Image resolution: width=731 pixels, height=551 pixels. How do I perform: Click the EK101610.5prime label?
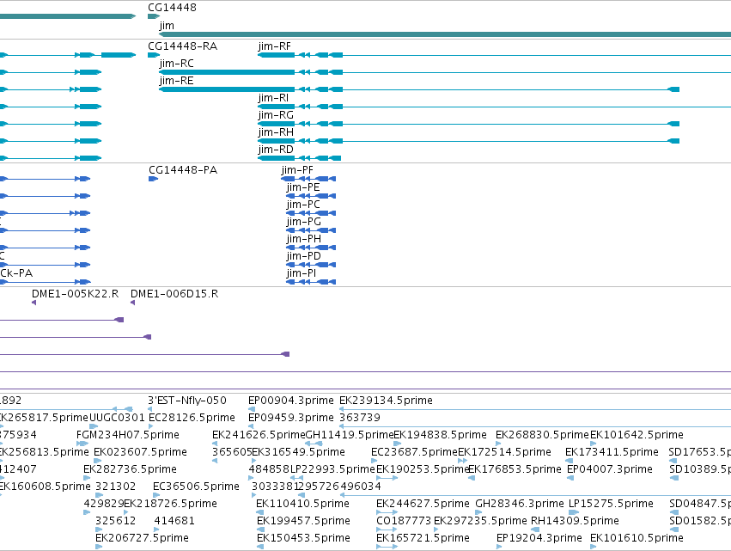coord(637,538)
